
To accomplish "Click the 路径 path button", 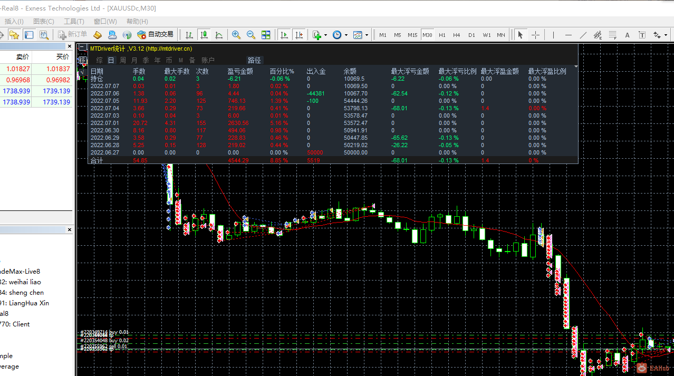I will [254, 60].
